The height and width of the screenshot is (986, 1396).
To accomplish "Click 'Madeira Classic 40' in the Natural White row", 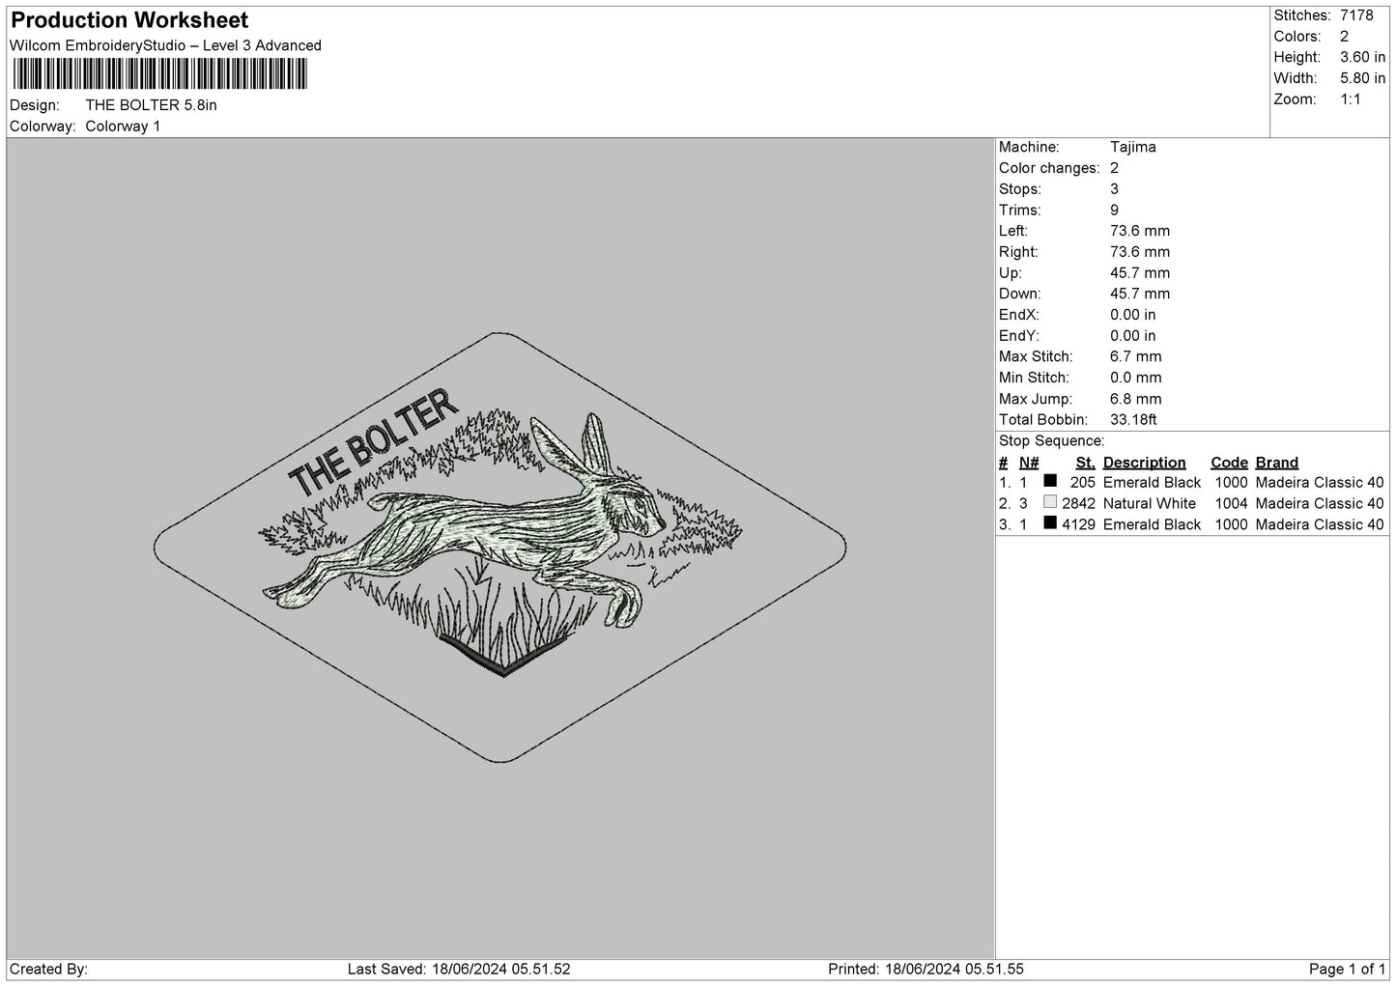I will coord(1320,504).
